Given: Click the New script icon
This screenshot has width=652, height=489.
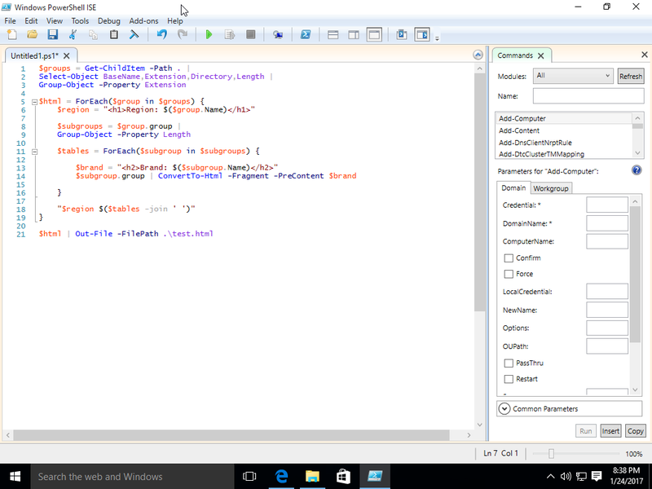Looking at the screenshot, I should tap(11, 35).
